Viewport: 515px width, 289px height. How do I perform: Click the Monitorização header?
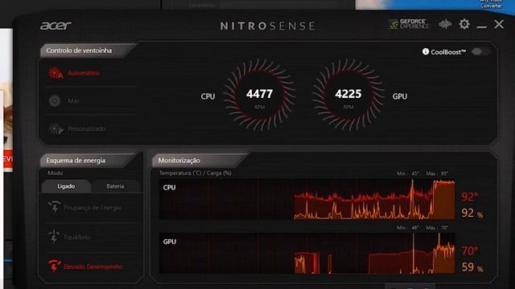point(179,161)
